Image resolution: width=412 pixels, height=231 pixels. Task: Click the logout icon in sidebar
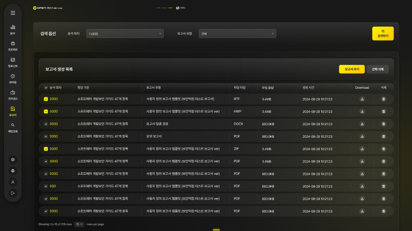pos(12,193)
